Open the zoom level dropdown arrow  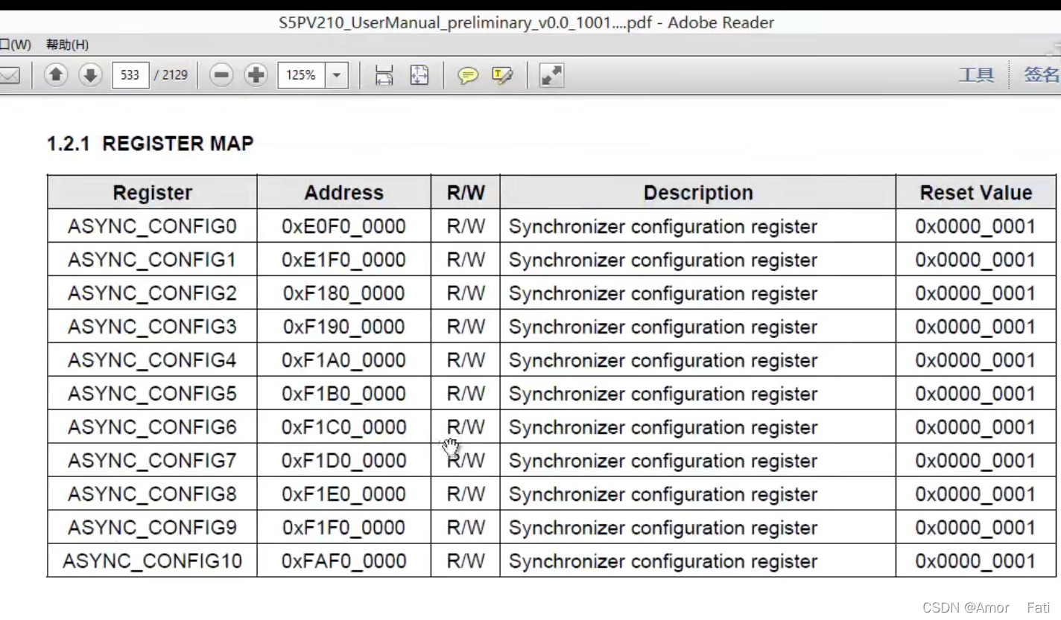coord(337,74)
